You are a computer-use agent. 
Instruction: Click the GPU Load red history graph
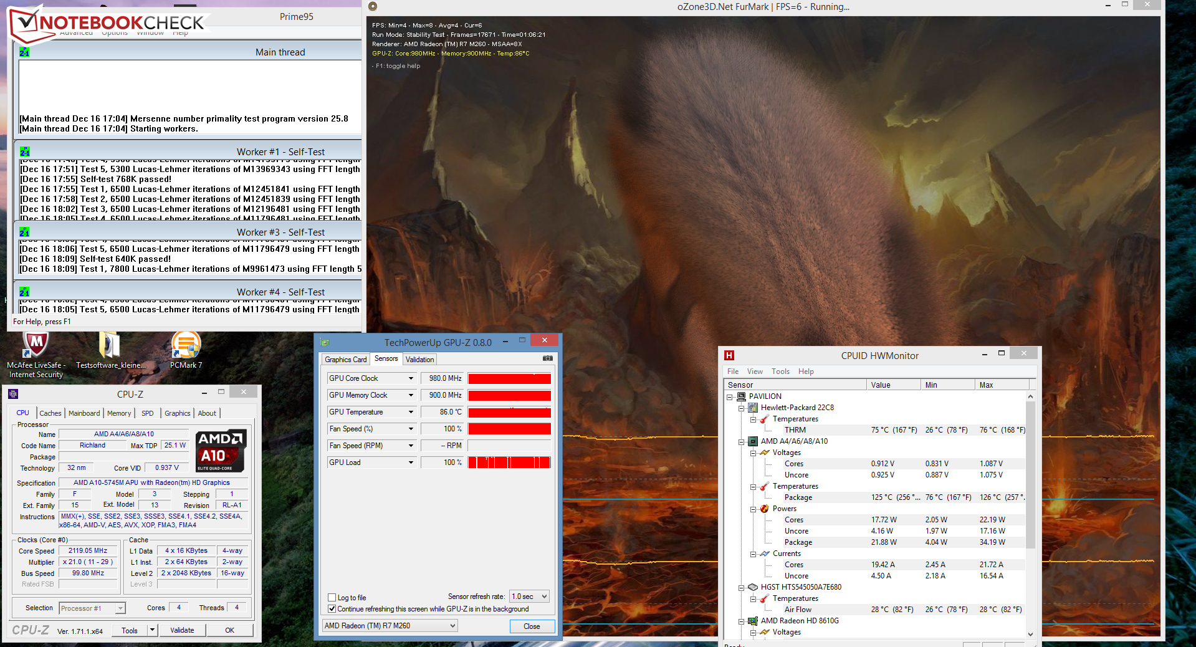click(509, 462)
